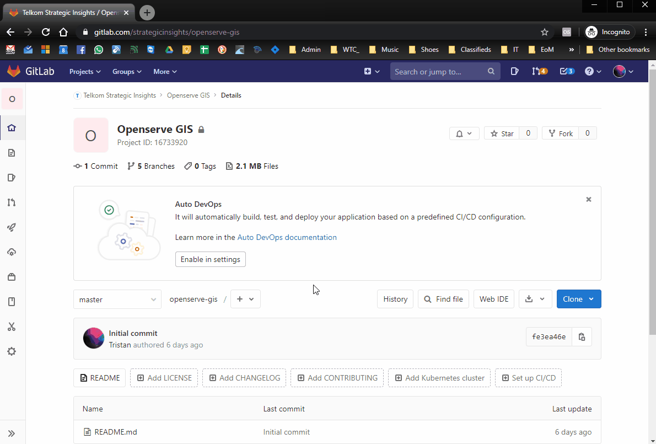Collapse the left sidebar
Image resolution: width=656 pixels, height=444 pixels.
point(12,432)
